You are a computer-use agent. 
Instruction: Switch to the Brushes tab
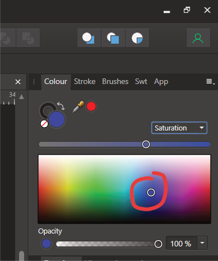tap(115, 82)
